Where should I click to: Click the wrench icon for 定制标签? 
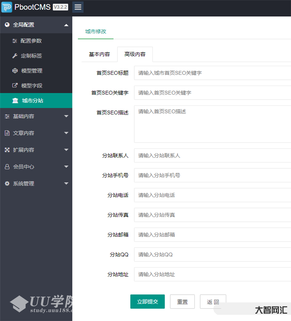pos(15,56)
